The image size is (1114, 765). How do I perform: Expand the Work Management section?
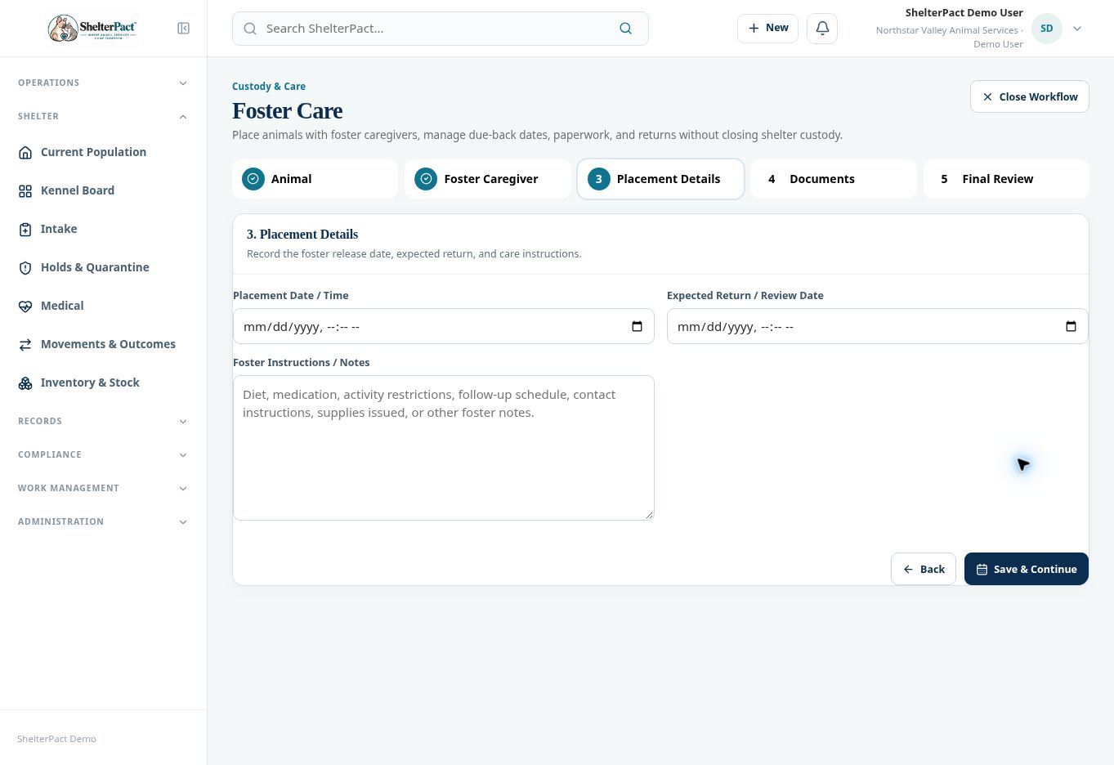(x=103, y=488)
